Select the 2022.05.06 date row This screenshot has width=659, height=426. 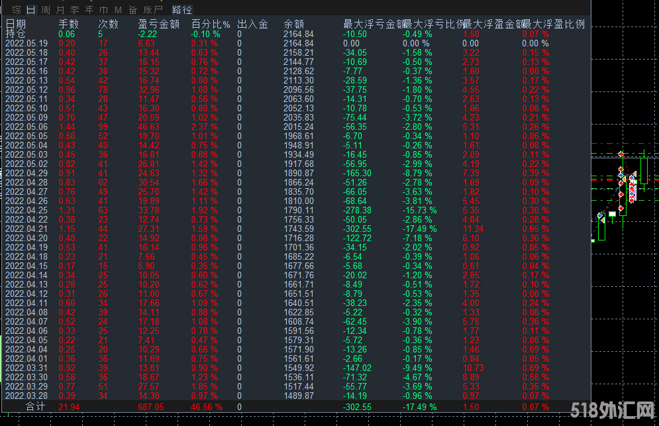tap(26, 127)
